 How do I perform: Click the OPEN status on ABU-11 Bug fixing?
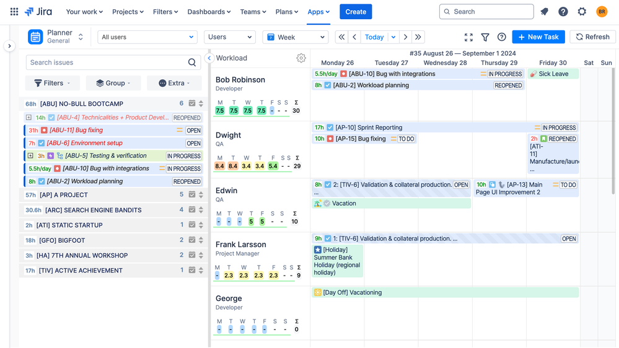tap(193, 131)
